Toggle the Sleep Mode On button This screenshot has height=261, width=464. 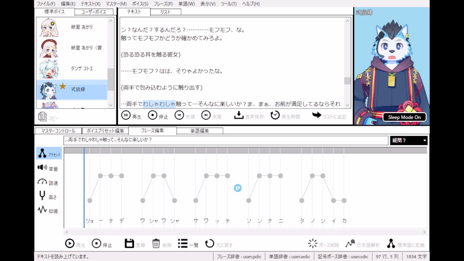[x=405, y=117]
